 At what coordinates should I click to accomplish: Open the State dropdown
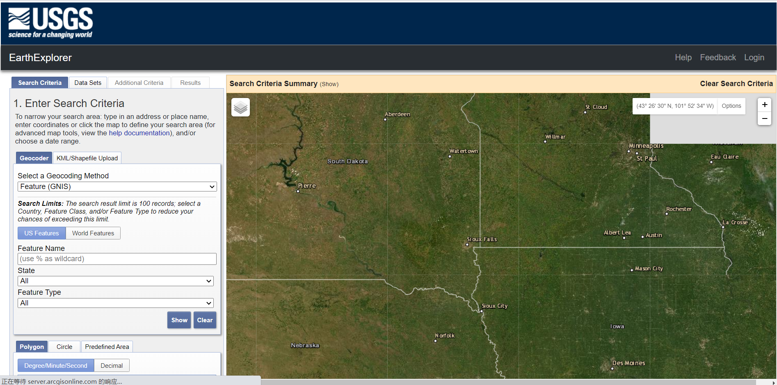tap(115, 281)
